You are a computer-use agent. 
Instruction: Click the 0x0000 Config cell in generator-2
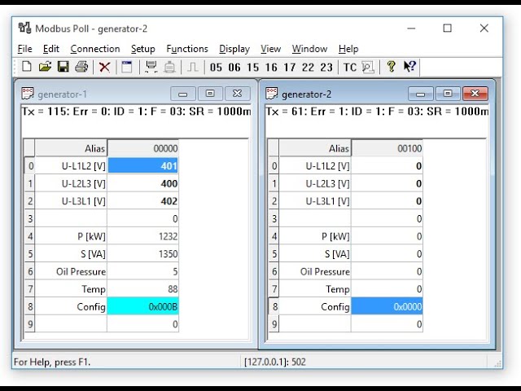pos(387,307)
